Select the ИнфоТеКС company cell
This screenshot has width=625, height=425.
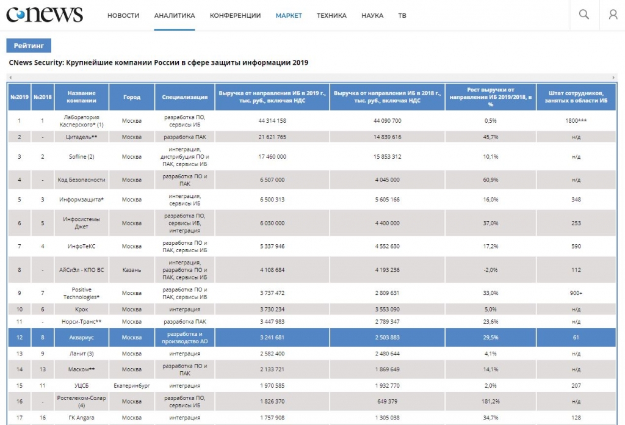pyautogui.click(x=81, y=246)
